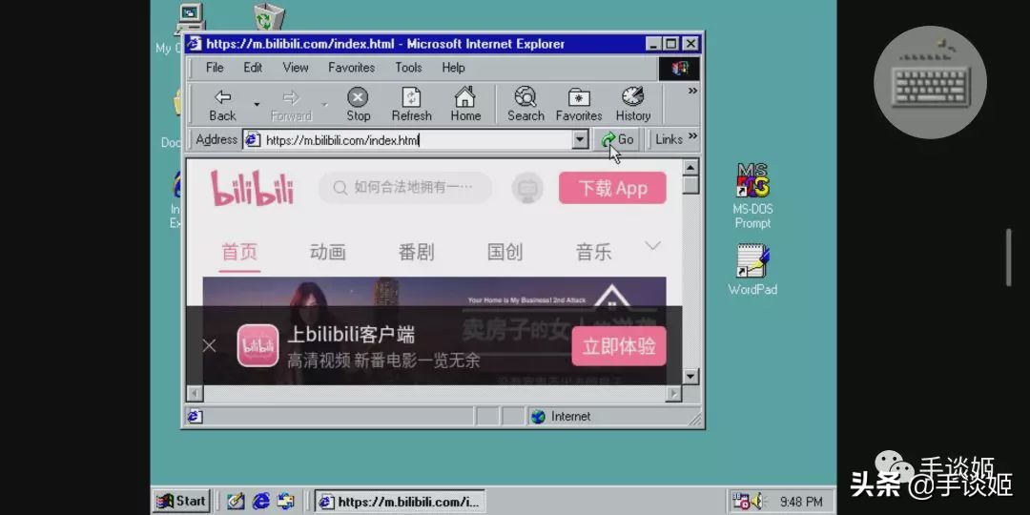Click the Windows logo throbber in IE
This screenshot has width=1030, height=515.
click(679, 69)
